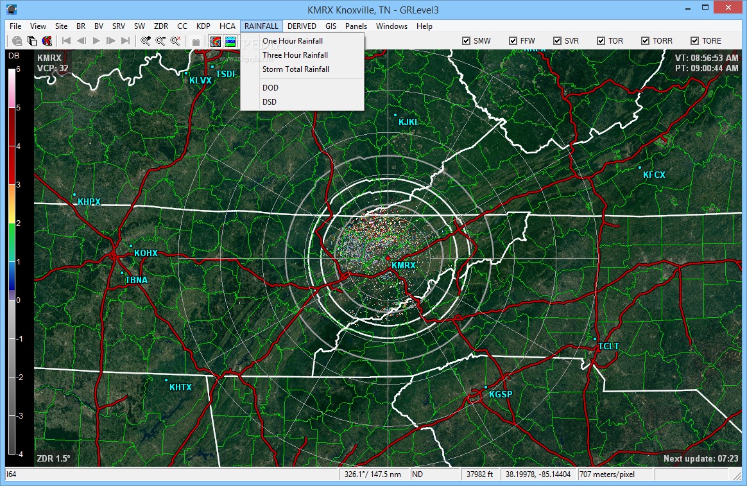Toggle the radar swirl display icon
Viewport: 747px width, 486px height.
pos(216,42)
